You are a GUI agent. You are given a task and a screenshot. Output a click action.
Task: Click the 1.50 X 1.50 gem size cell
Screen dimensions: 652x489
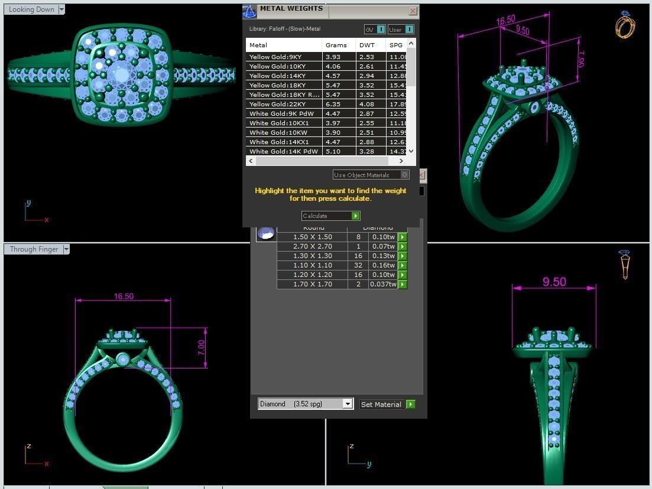point(312,237)
